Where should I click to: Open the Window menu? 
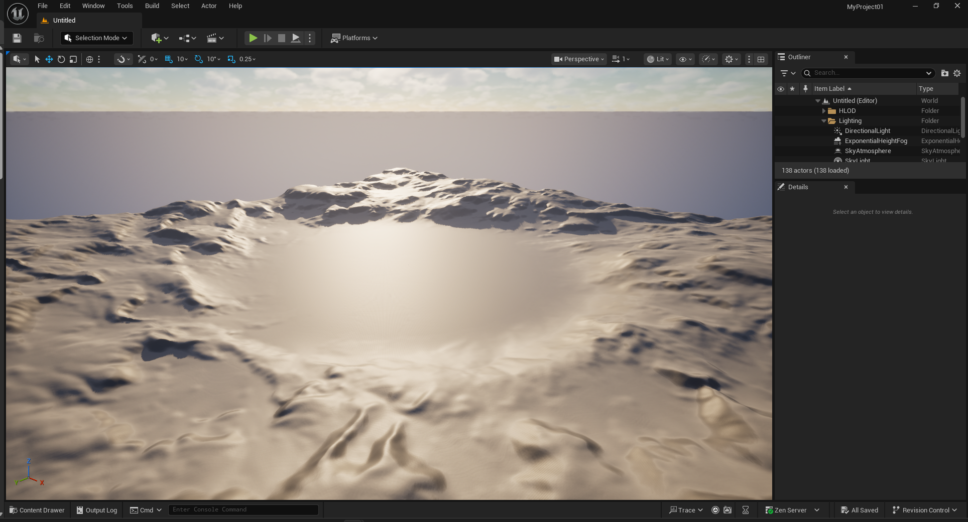pyautogui.click(x=93, y=6)
